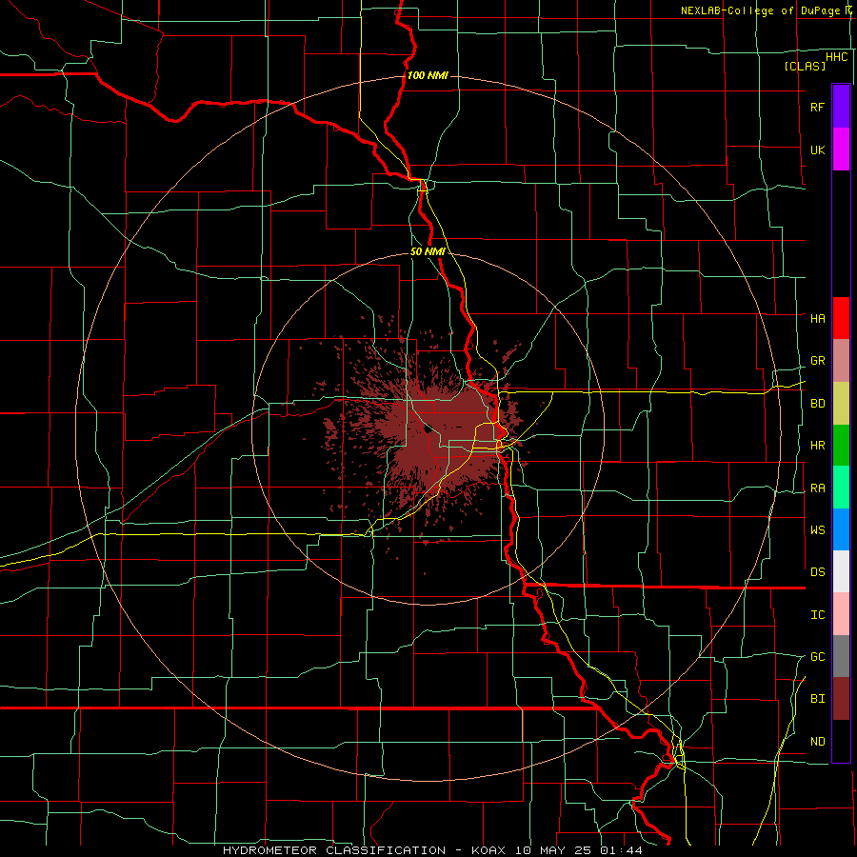The height and width of the screenshot is (857, 857).
Task: Click the 01:44 timestamp
Action: click(x=621, y=850)
